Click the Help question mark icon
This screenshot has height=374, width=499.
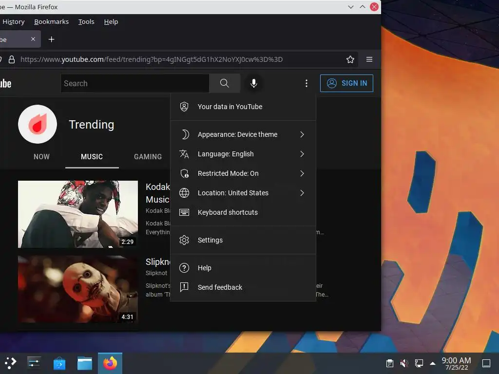coord(184,268)
